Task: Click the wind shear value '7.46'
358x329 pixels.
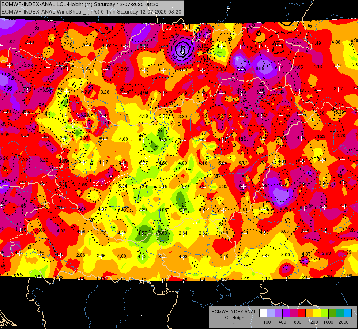Action: pyautogui.click(x=68, y=44)
